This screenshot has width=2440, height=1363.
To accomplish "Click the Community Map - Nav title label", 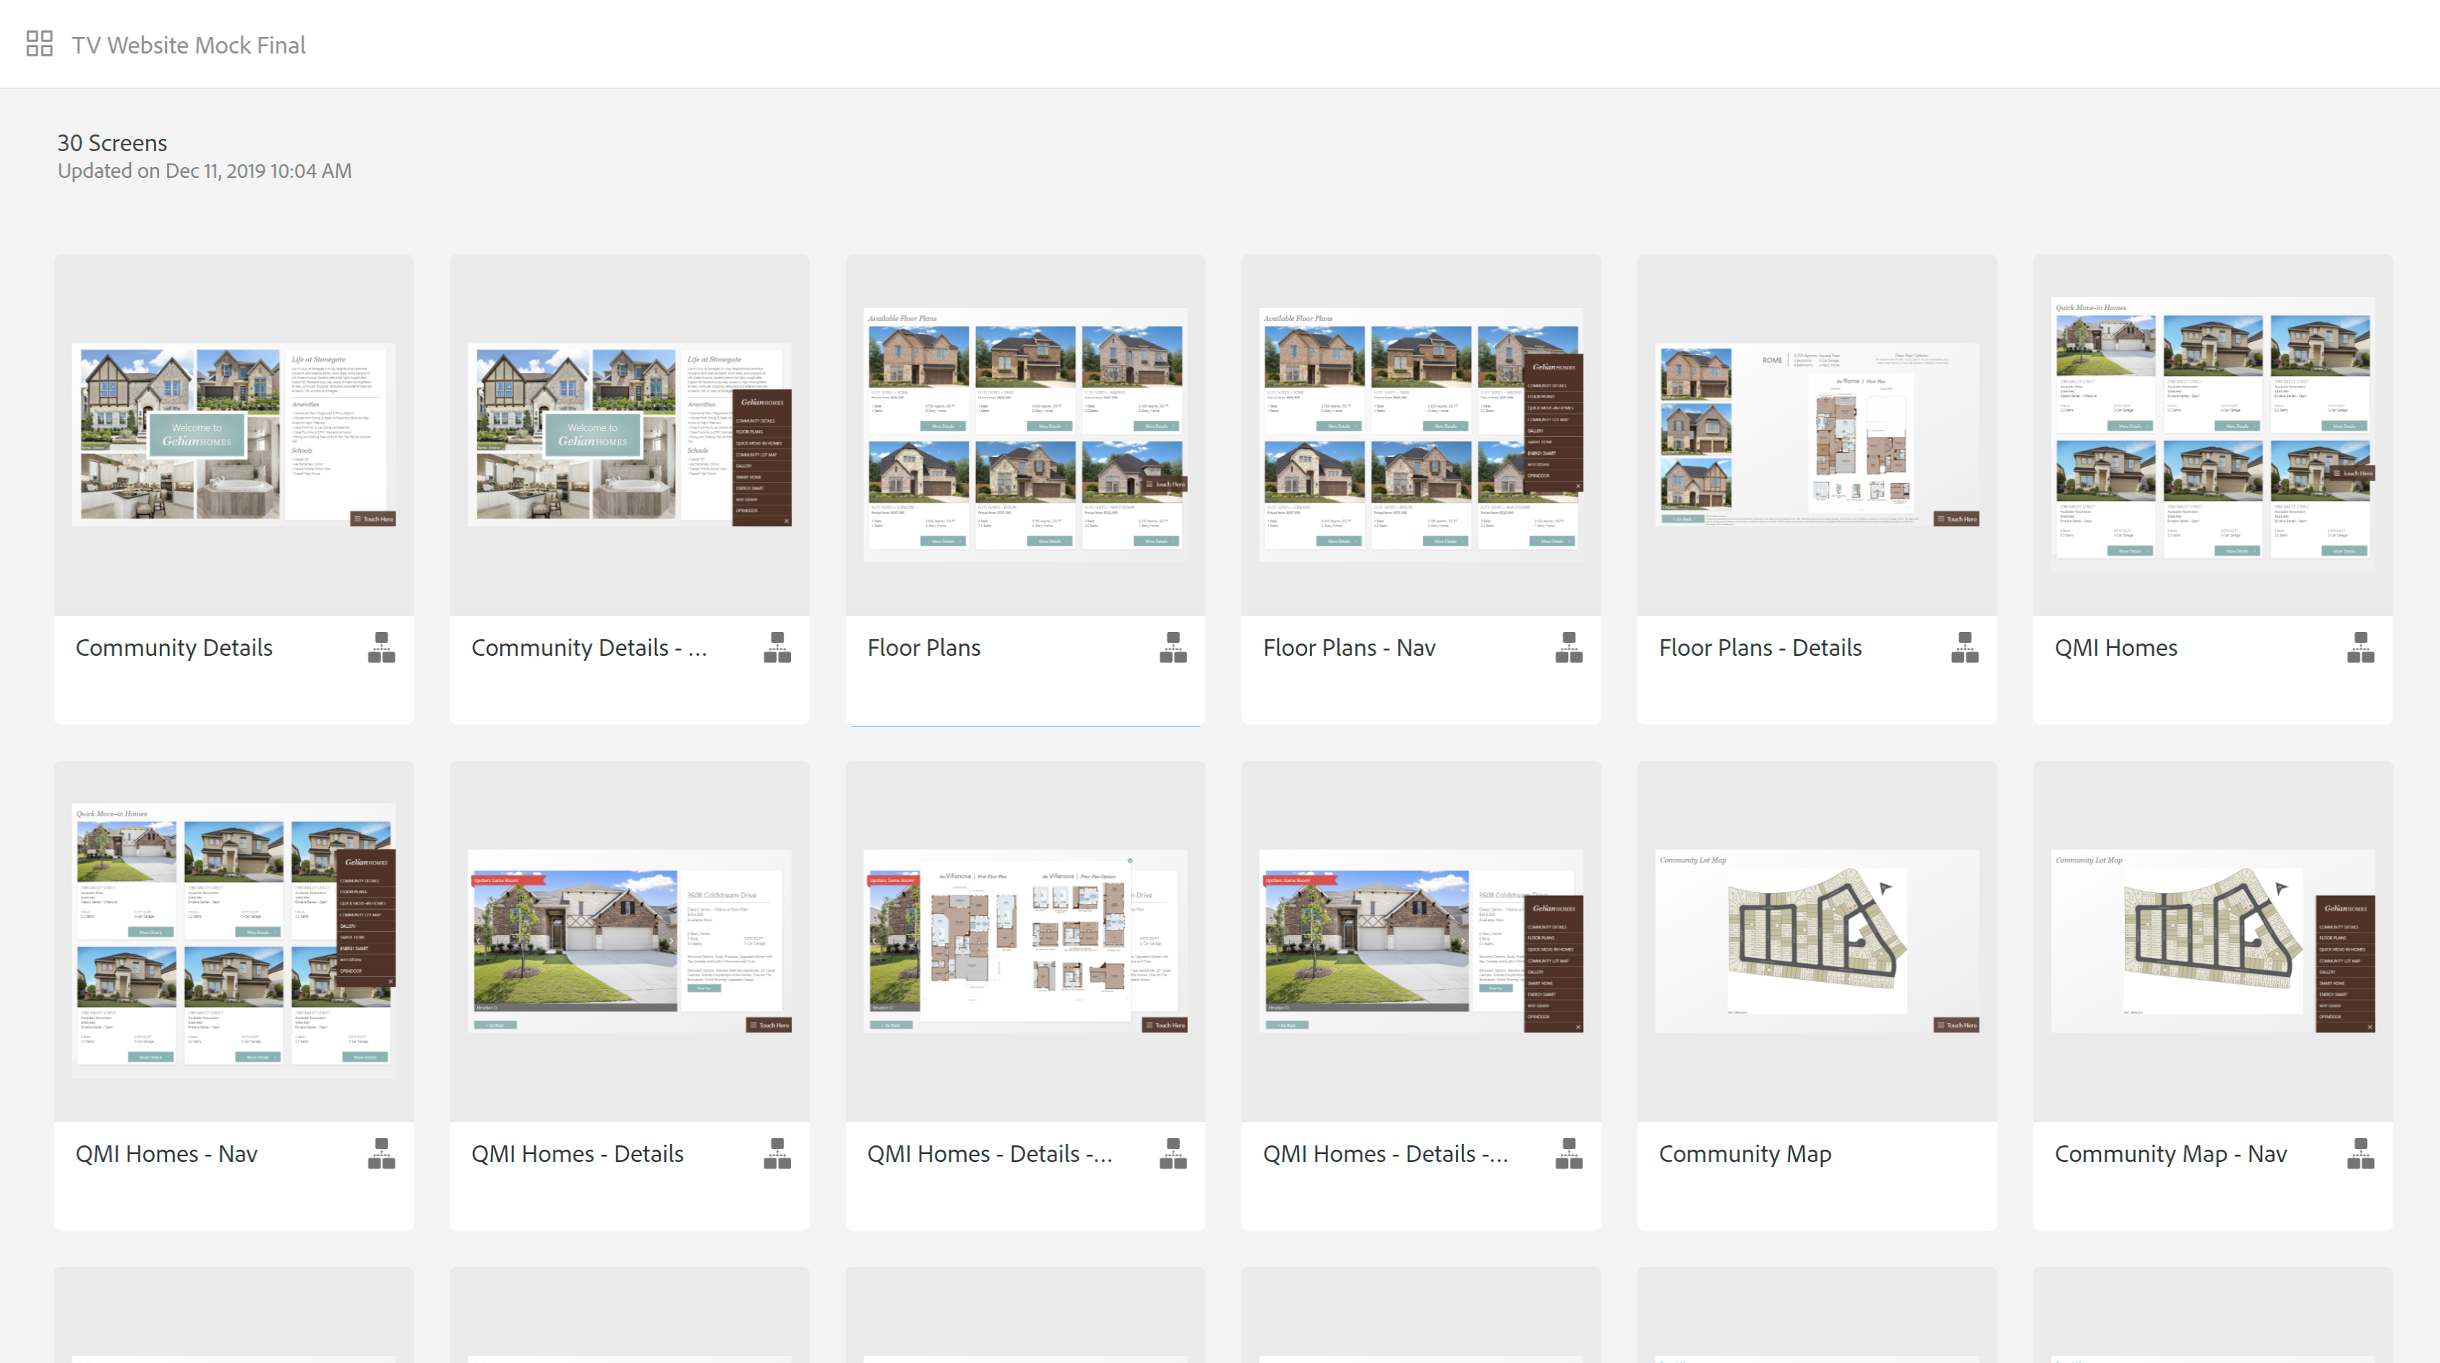I will [x=2170, y=1154].
